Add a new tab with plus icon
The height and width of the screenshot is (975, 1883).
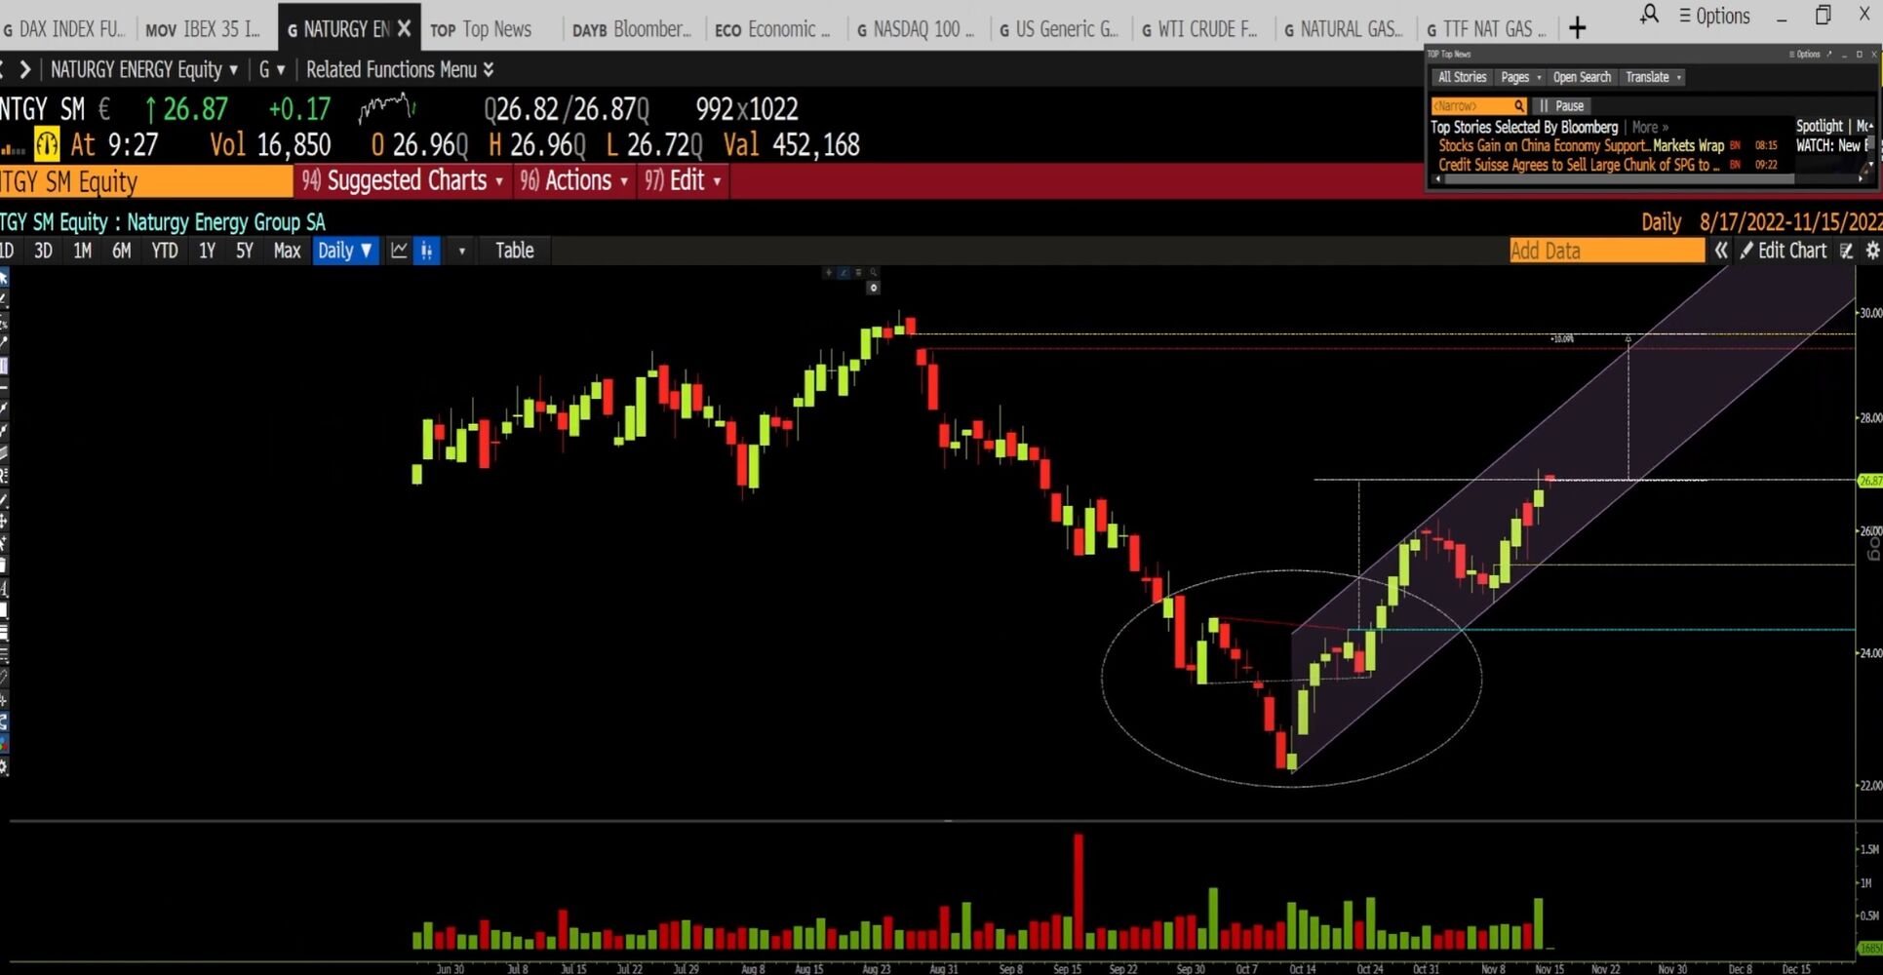tap(1577, 28)
